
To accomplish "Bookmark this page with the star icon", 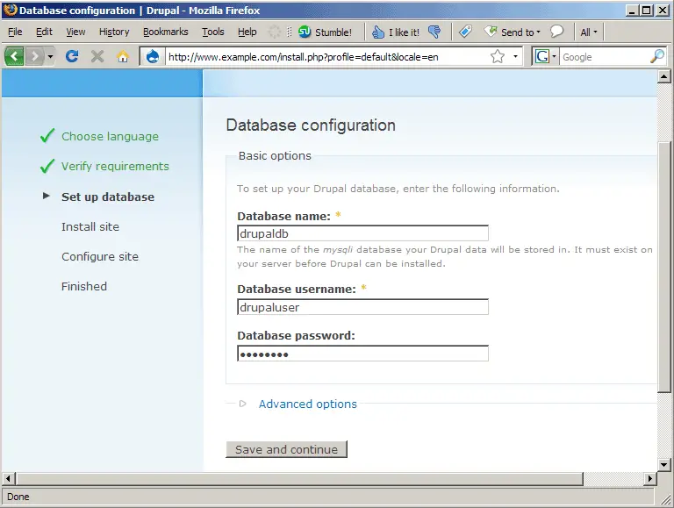I will point(498,56).
